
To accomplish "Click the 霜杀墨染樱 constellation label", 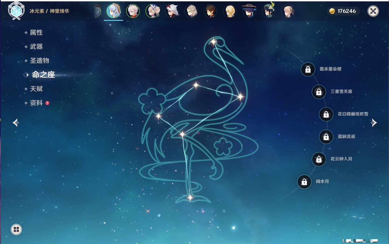I will [x=330, y=69].
